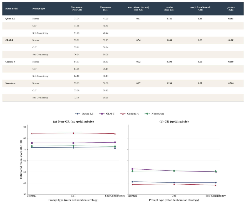The height and width of the screenshot is (203, 246).
Task: Click the 'p-value (GR)' column header
Action: (231, 9)
